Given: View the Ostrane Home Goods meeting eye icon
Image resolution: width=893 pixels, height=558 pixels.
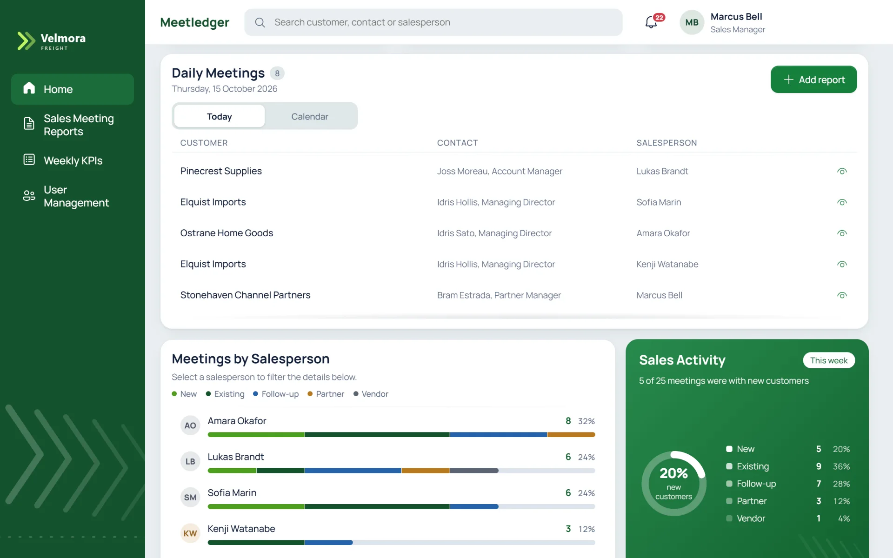Looking at the screenshot, I should [842, 233].
